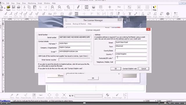Select the Ellipse drawing tool

(31, 15)
